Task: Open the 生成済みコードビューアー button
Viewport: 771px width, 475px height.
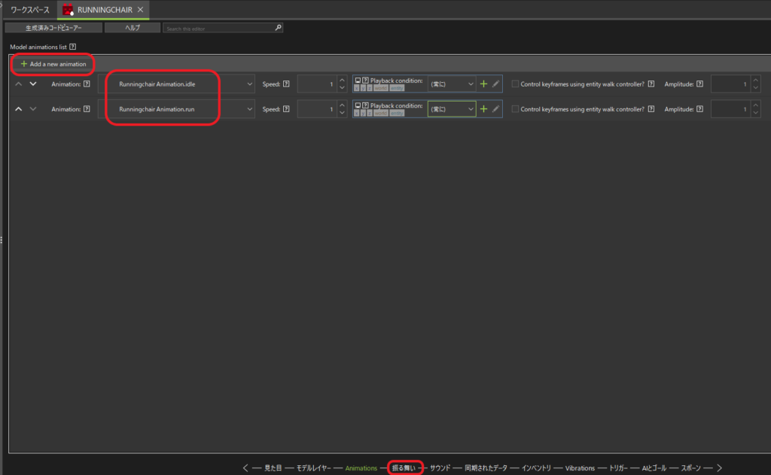Action: click(53, 28)
